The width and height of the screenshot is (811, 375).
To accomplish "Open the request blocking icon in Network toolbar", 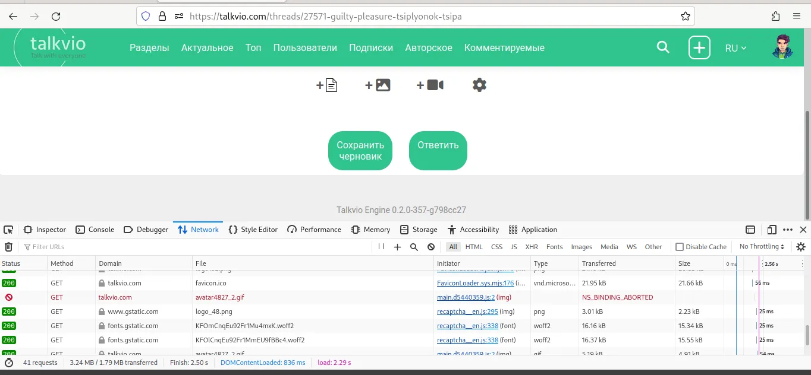I will click(431, 247).
